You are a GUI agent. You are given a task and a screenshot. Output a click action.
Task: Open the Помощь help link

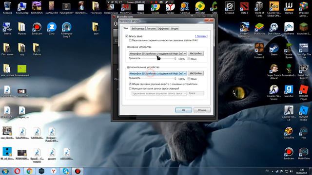pos(201,36)
